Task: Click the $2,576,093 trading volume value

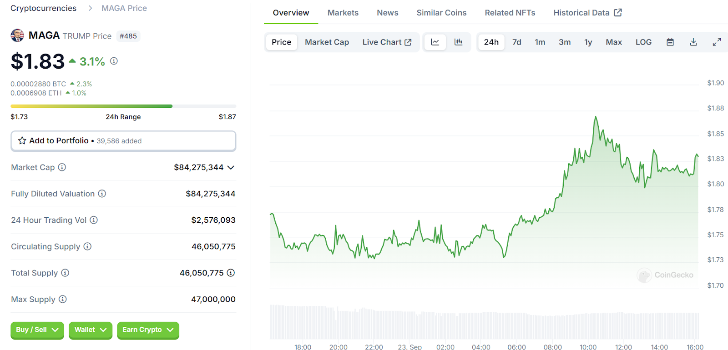Action: pyautogui.click(x=213, y=220)
